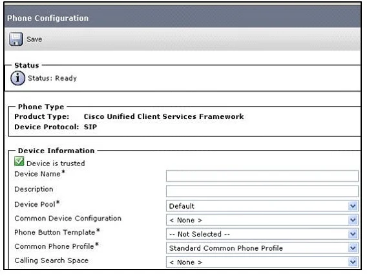
Task: Click the Save text label
Action: [34, 39]
